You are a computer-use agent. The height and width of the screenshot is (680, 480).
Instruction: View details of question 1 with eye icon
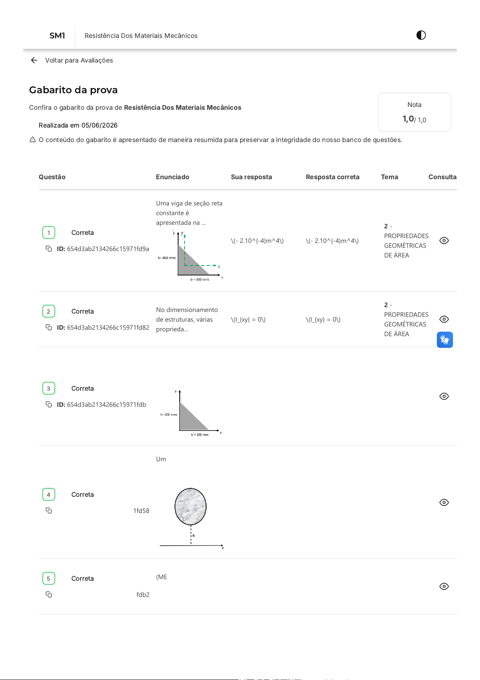tap(444, 241)
